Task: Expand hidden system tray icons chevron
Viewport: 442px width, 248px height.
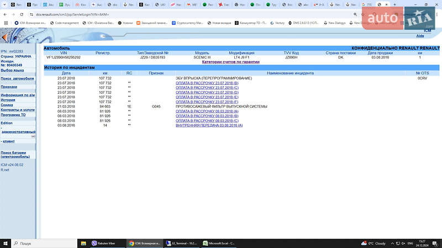Action: pos(392,243)
